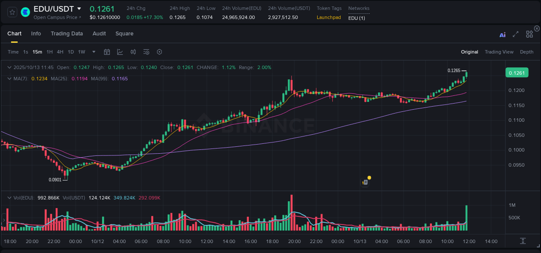Toggle the star to favorite EDU/USDT

coord(12,12)
